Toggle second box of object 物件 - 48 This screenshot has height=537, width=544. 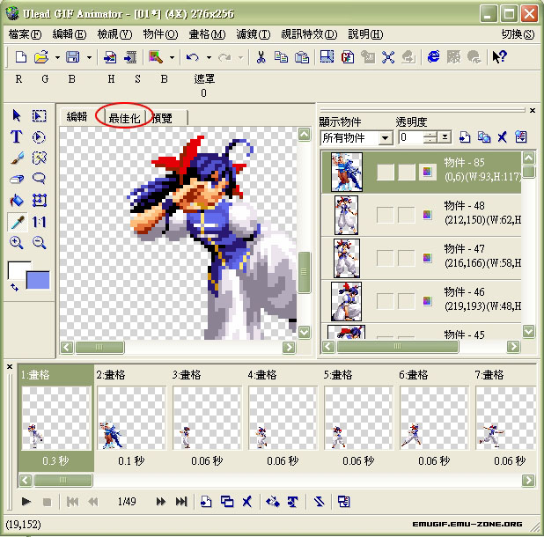coord(407,215)
